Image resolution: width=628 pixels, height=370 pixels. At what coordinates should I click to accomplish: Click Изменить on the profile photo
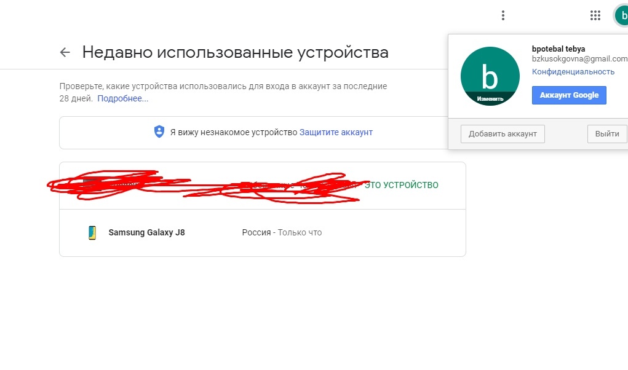490,99
